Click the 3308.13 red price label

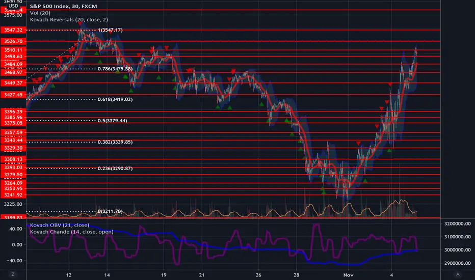pyautogui.click(x=13, y=159)
